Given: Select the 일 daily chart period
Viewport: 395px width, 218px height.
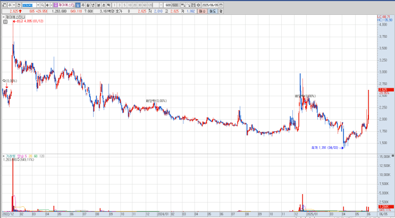Looking at the screenshot, I should [78, 5].
